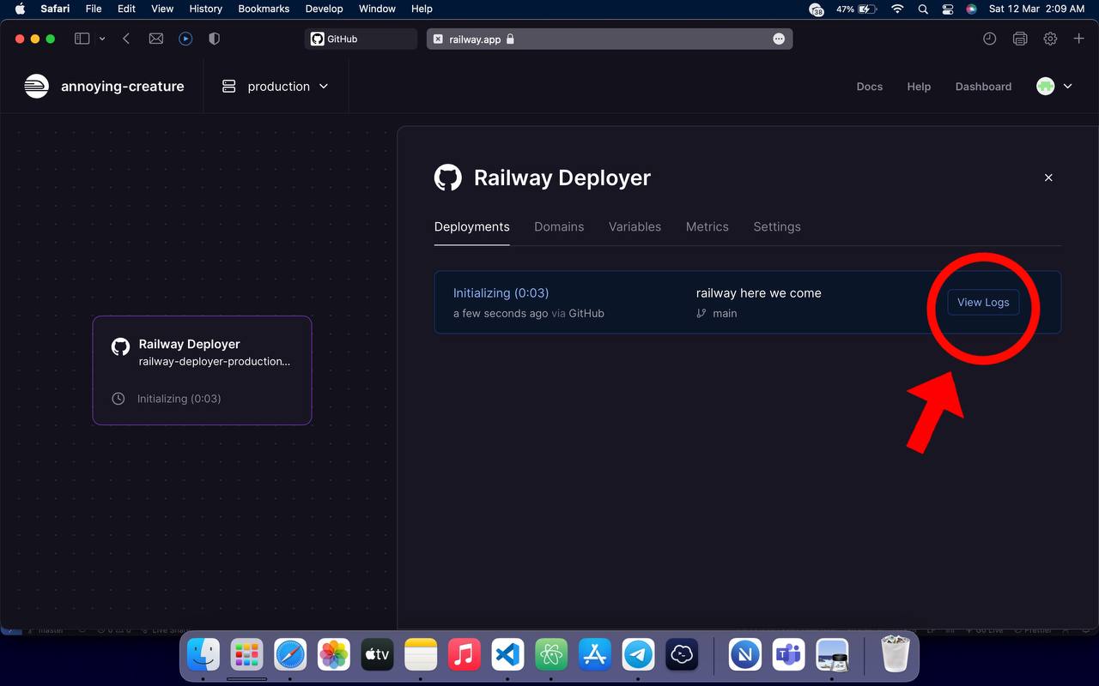1099x686 pixels.
Task: Open Control Center from the menu bar
Action: pos(948,9)
